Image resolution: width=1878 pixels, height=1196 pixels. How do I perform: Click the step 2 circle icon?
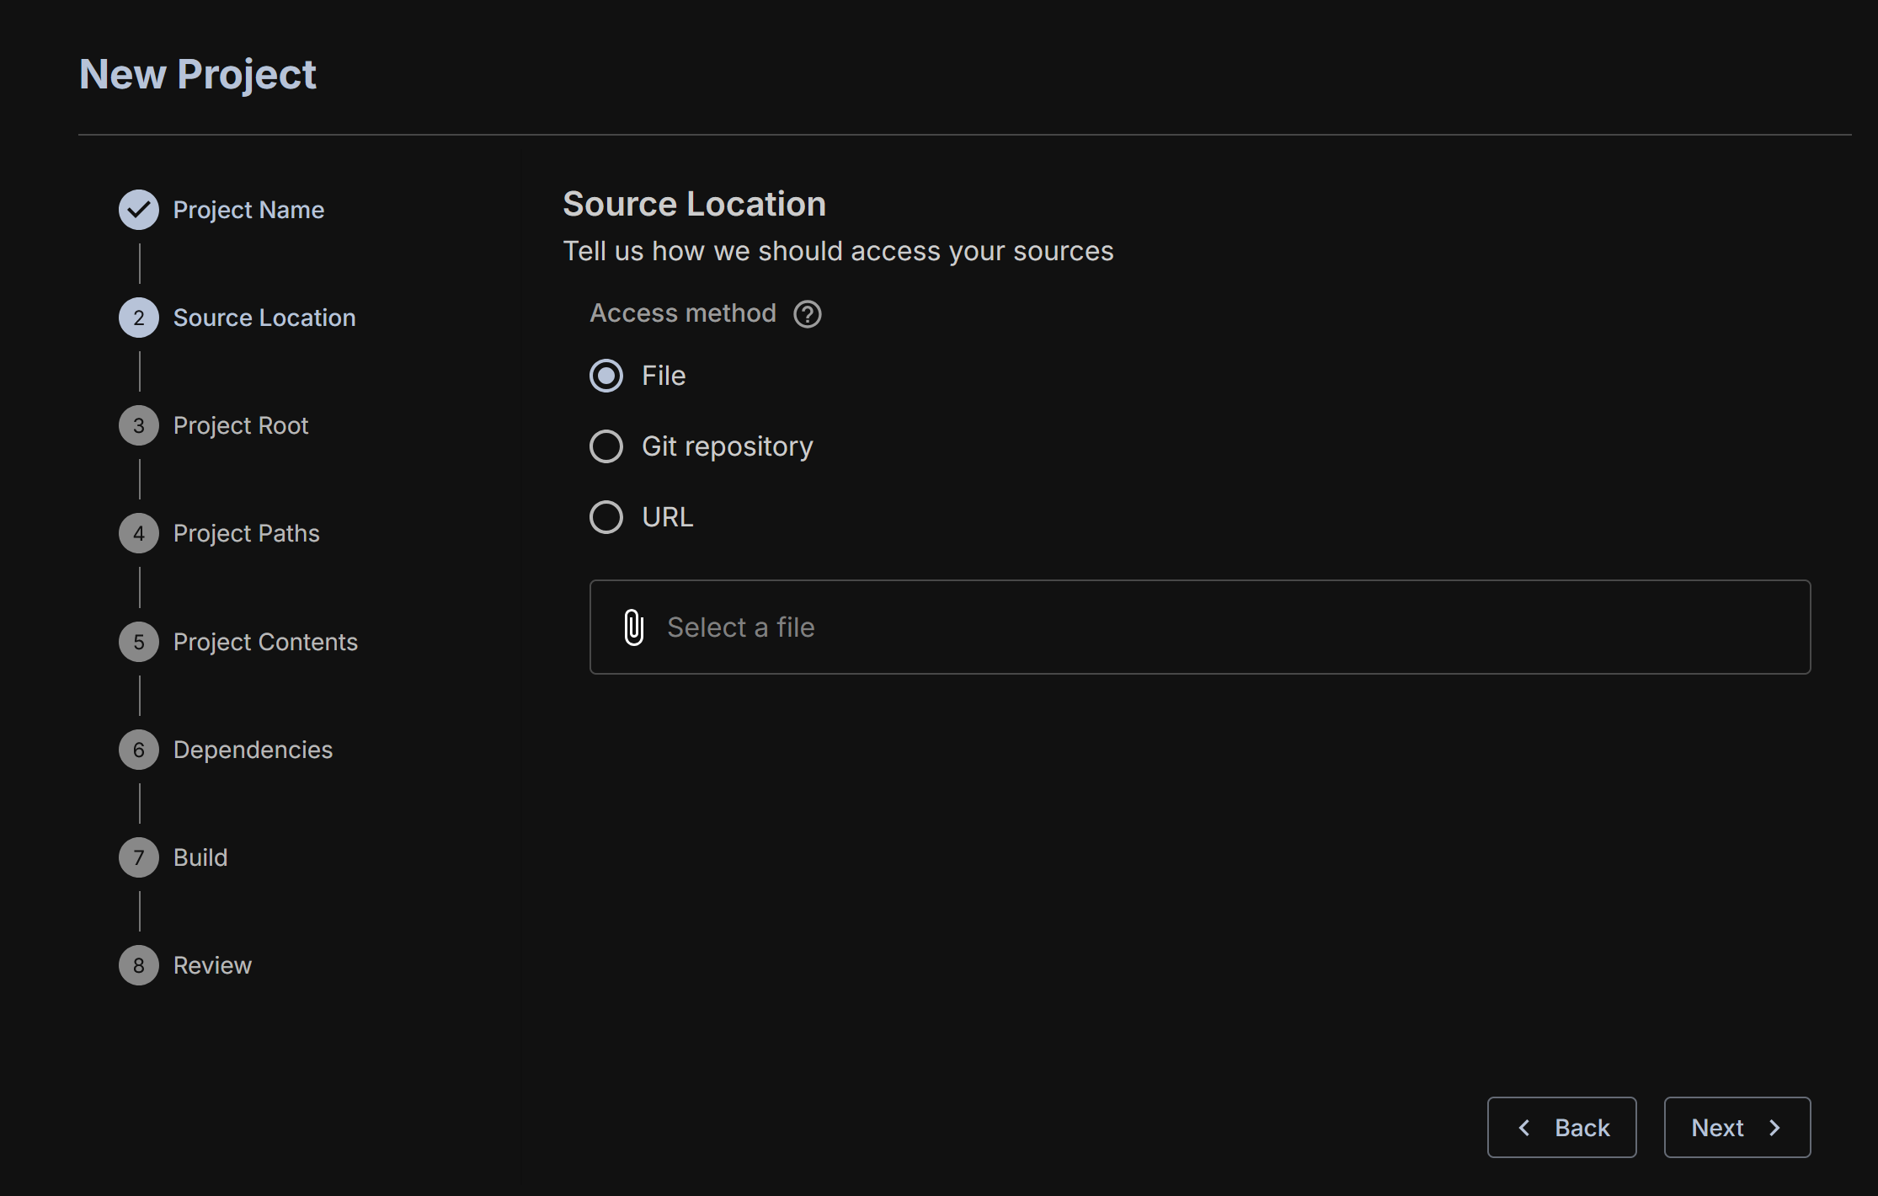(x=139, y=318)
